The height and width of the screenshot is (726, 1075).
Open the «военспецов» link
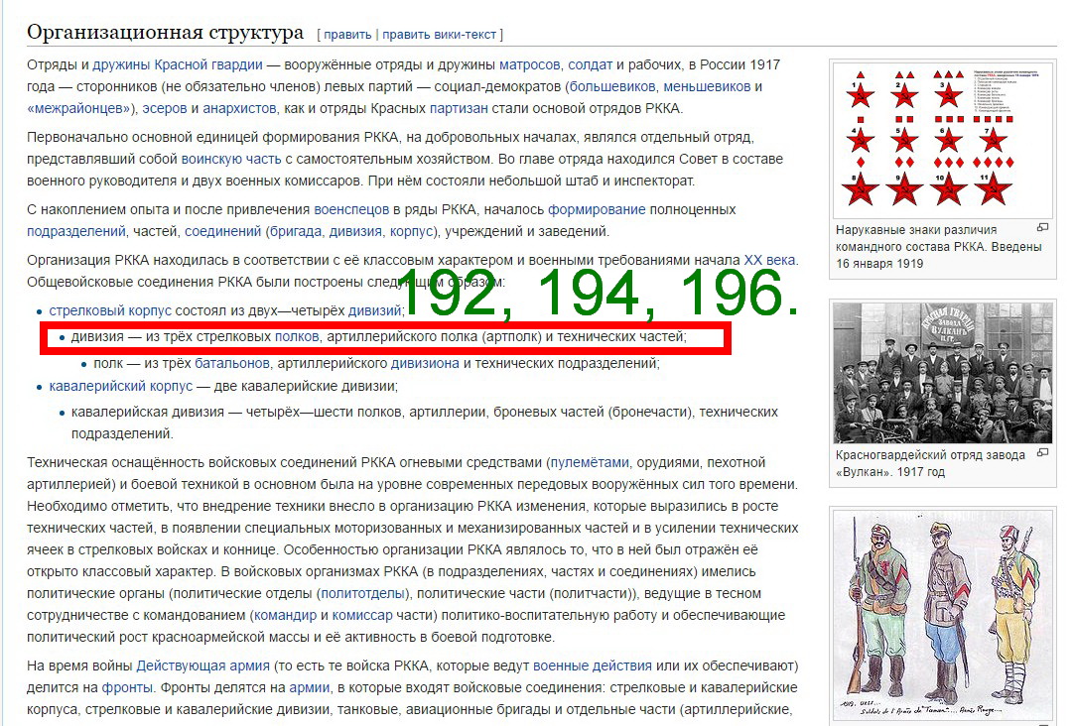(351, 209)
